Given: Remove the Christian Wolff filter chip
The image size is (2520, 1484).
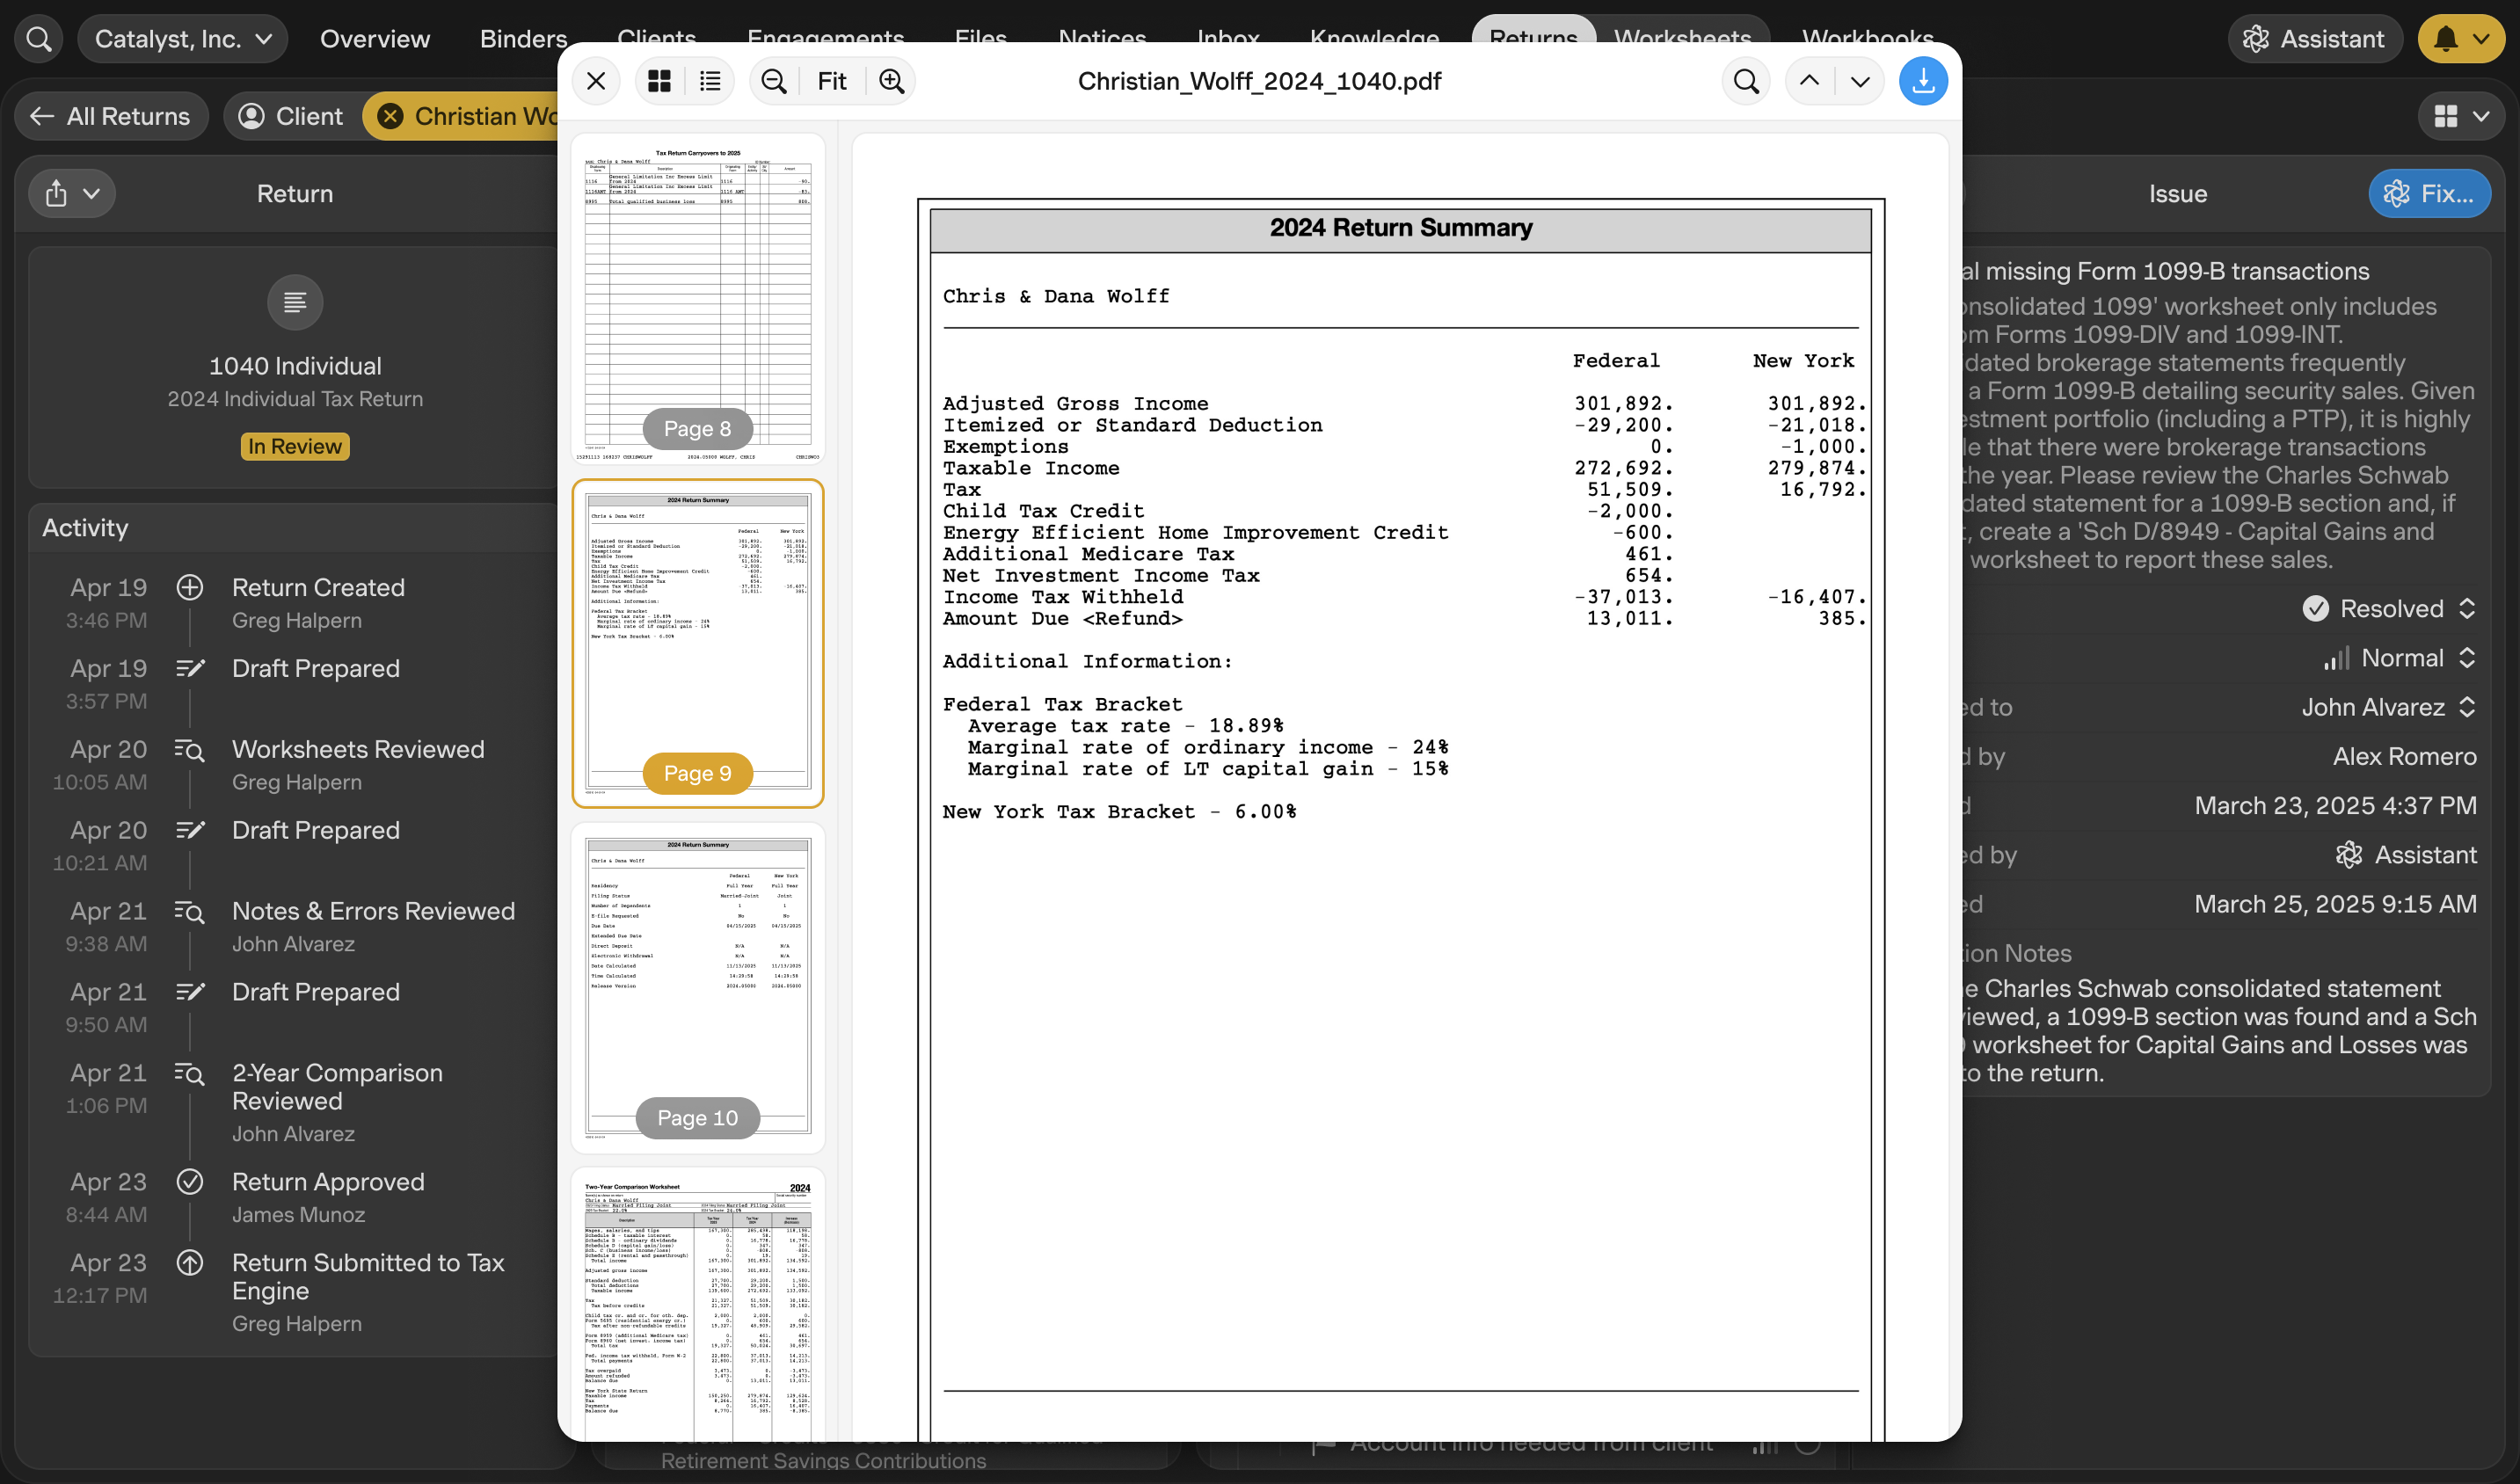Looking at the screenshot, I should (x=391, y=116).
